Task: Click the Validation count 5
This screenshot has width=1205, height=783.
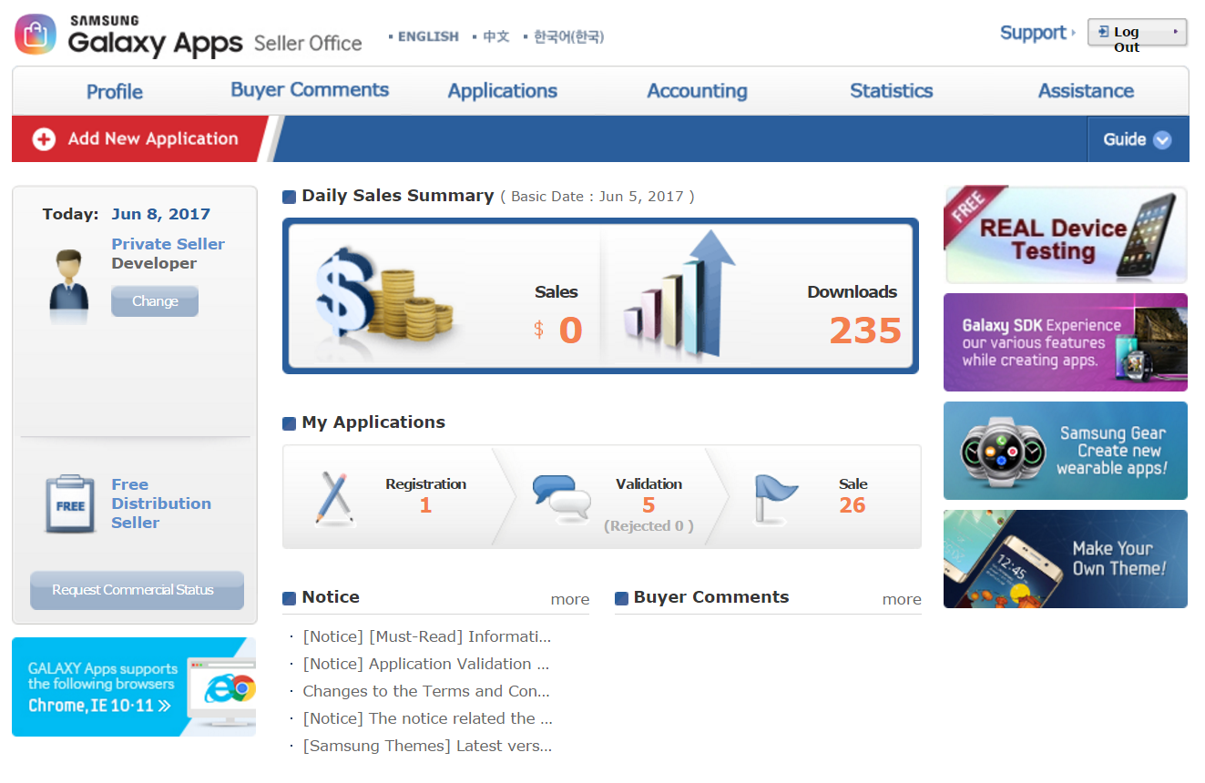Action: click(648, 505)
